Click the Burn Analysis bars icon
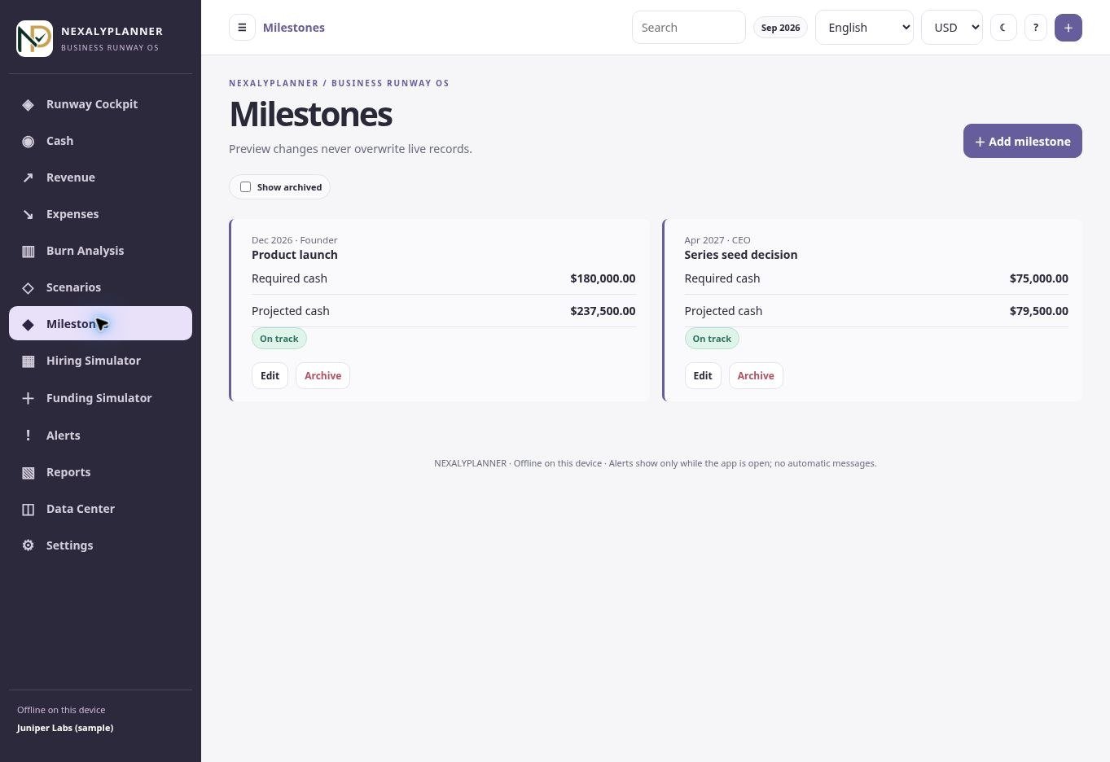The height and width of the screenshot is (762, 1110). click(x=28, y=251)
